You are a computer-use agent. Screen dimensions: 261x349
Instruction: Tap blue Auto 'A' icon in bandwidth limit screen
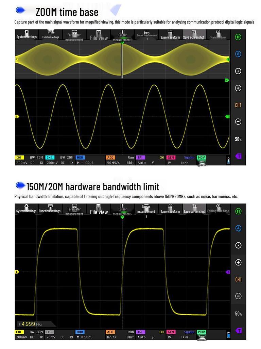[x=238, y=228]
